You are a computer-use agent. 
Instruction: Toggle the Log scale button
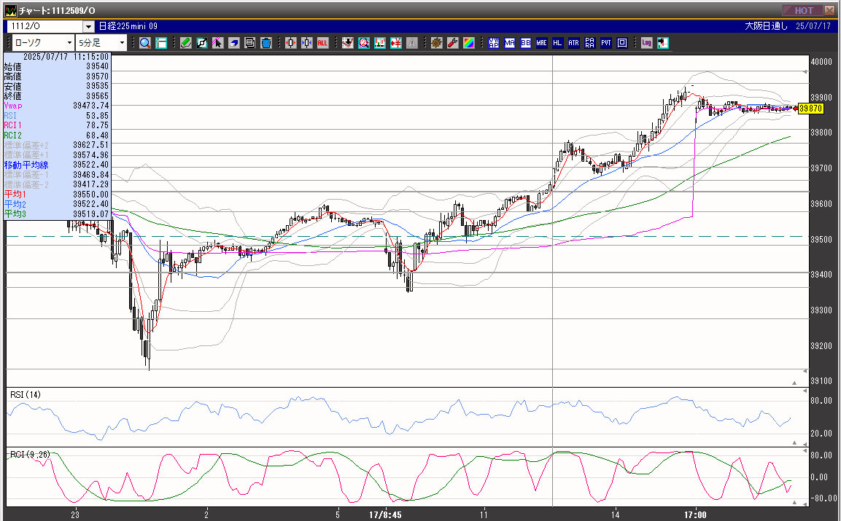pos(646,43)
